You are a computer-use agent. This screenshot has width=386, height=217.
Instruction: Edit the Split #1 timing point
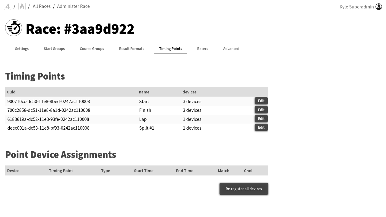point(261,127)
